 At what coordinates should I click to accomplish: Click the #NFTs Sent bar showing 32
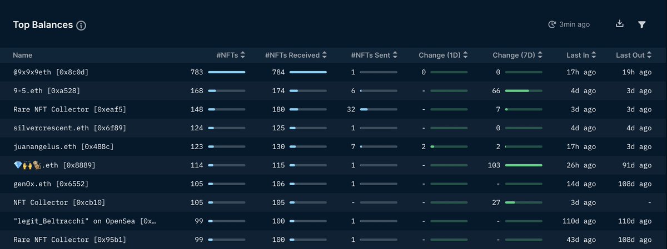pyautogui.click(x=379, y=109)
